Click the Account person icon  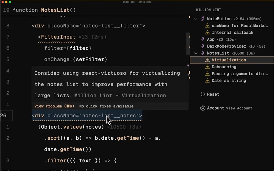click(x=203, y=108)
